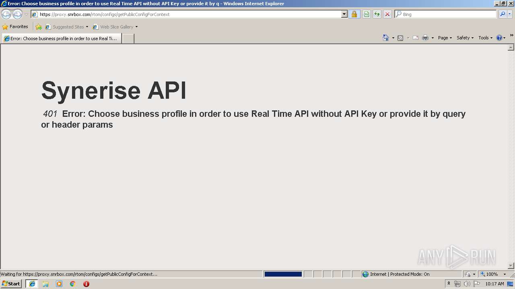515x289 pixels.
Task: Click the address bar URL field
Action: pyautogui.click(x=186, y=14)
